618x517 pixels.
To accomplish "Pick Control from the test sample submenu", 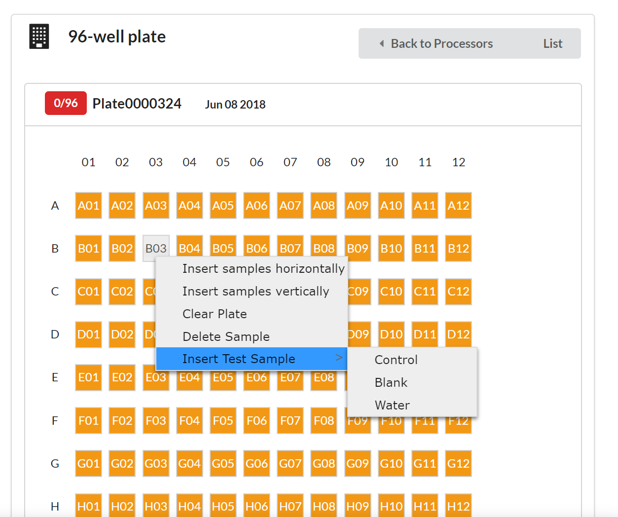I will pos(396,360).
